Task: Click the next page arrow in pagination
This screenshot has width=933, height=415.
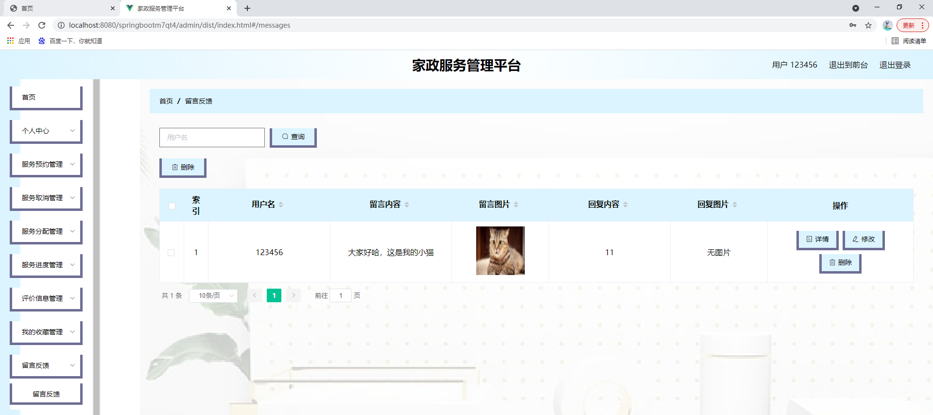Action: (x=294, y=295)
